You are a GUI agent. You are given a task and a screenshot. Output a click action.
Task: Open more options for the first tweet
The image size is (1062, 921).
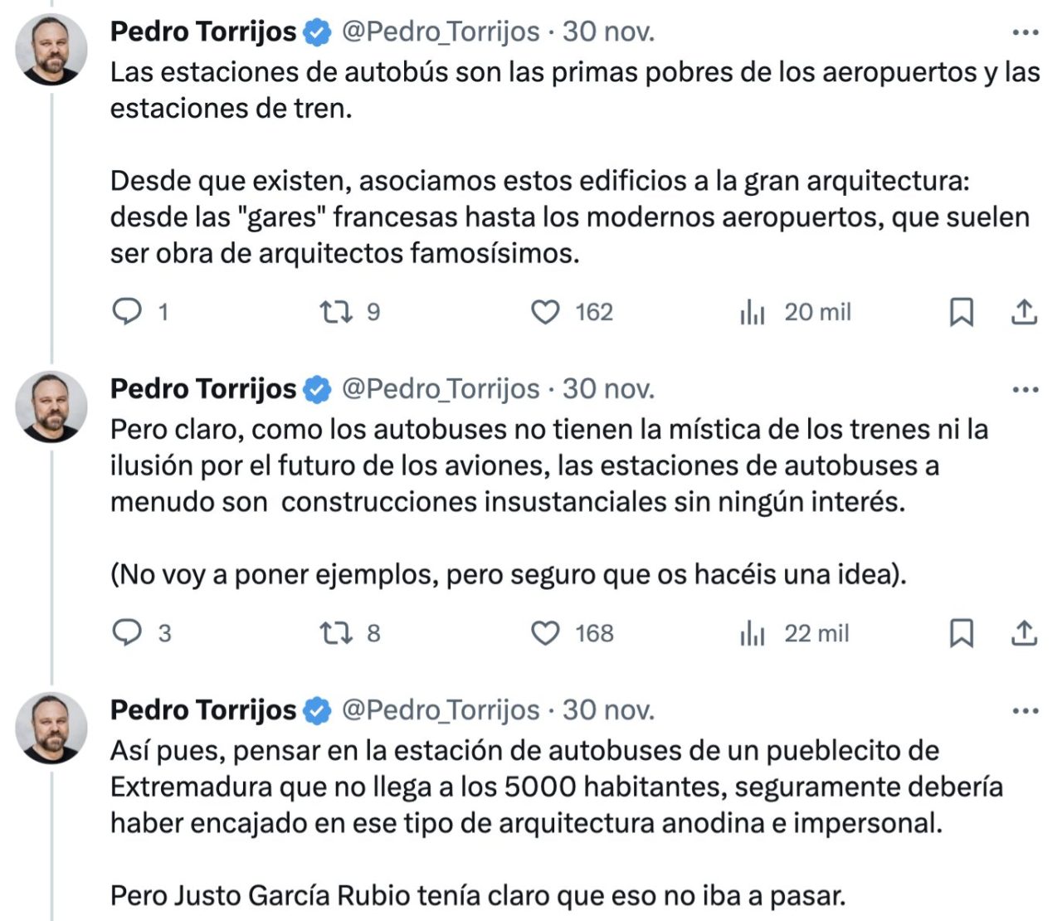click(1025, 32)
